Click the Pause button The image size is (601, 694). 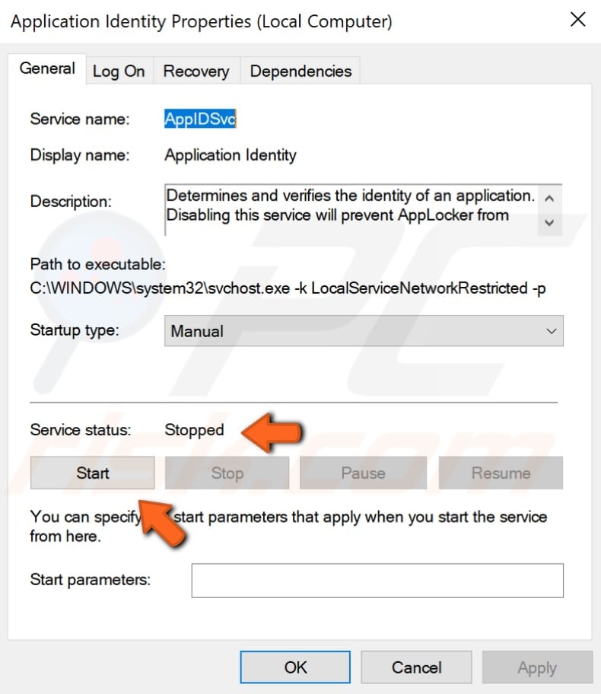pyautogui.click(x=363, y=473)
